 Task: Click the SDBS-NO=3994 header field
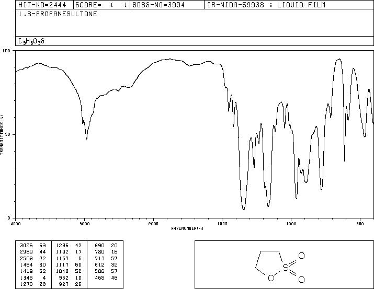158,5
